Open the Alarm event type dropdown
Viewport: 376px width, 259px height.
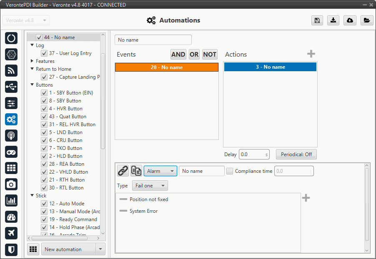pos(160,171)
